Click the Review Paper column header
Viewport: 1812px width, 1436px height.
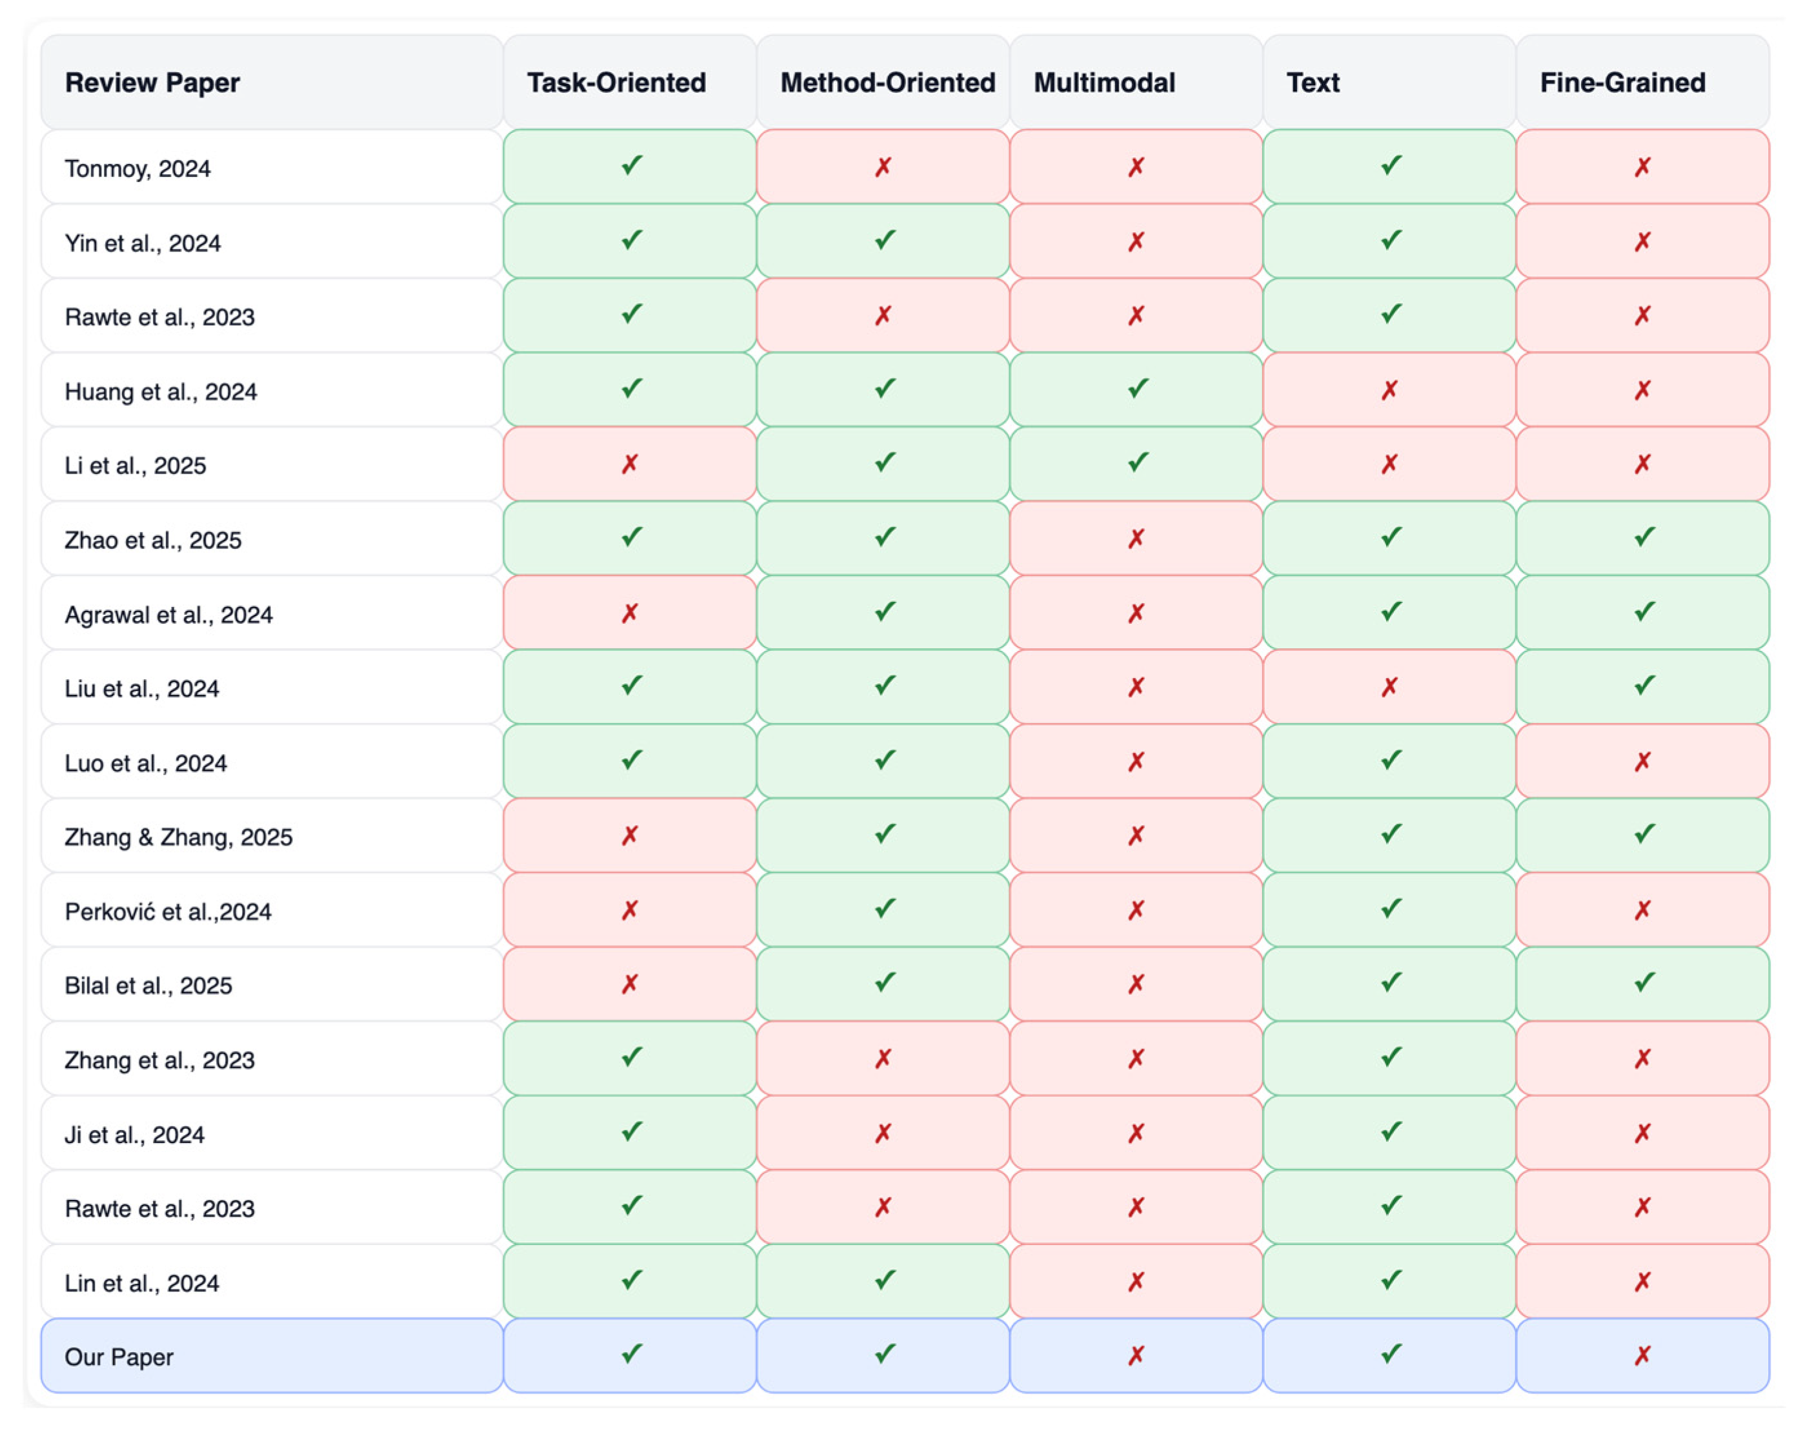click(152, 83)
